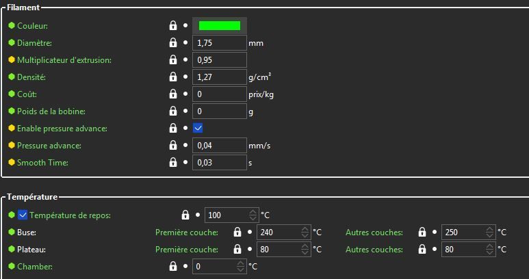Image resolution: width=529 pixels, height=279 pixels.
Task: Click the lock icon for Smooth Time
Action: [172, 163]
